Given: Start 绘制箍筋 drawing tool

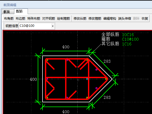Looking at the screenshot, I should [64, 19].
